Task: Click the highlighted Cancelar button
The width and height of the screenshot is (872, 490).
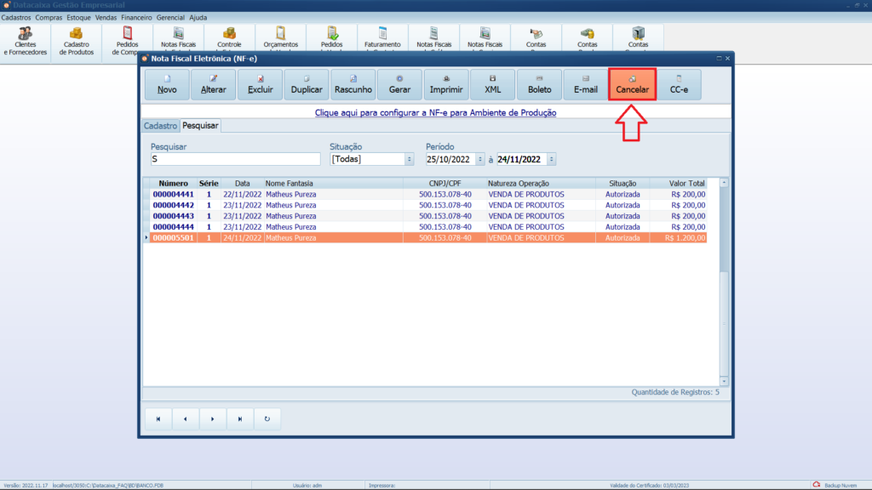Action: click(x=632, y=85)
